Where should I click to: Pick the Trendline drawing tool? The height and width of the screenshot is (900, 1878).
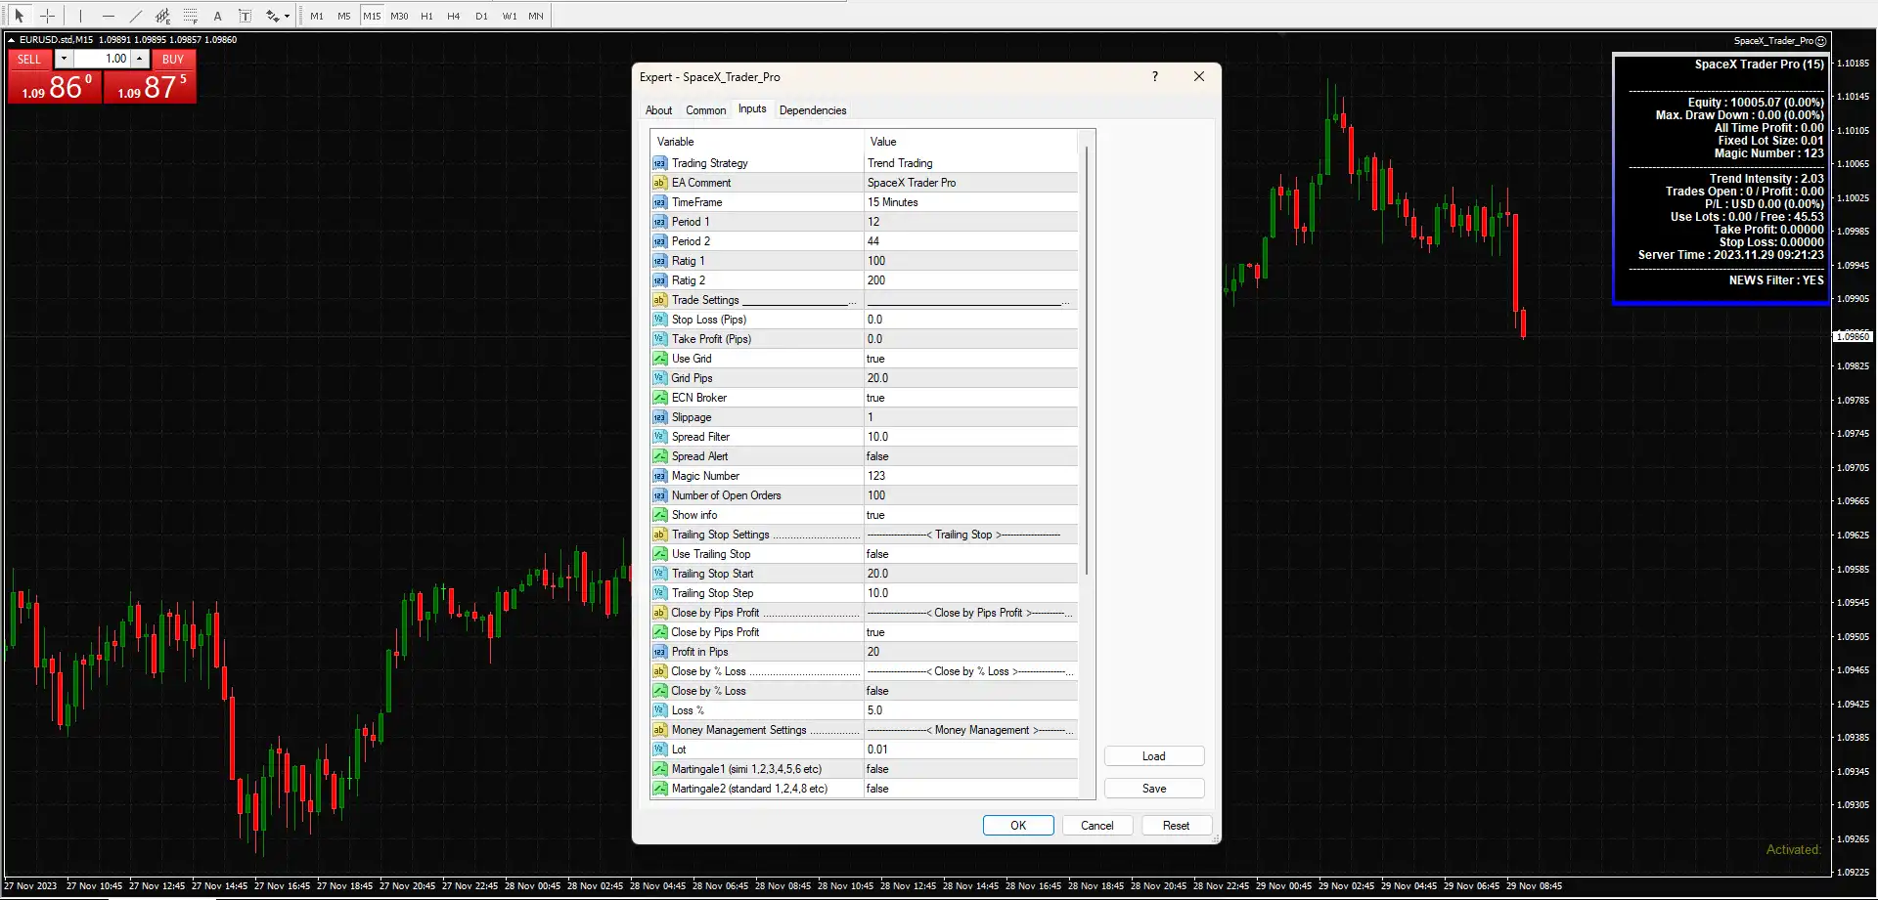pos(135,16)
